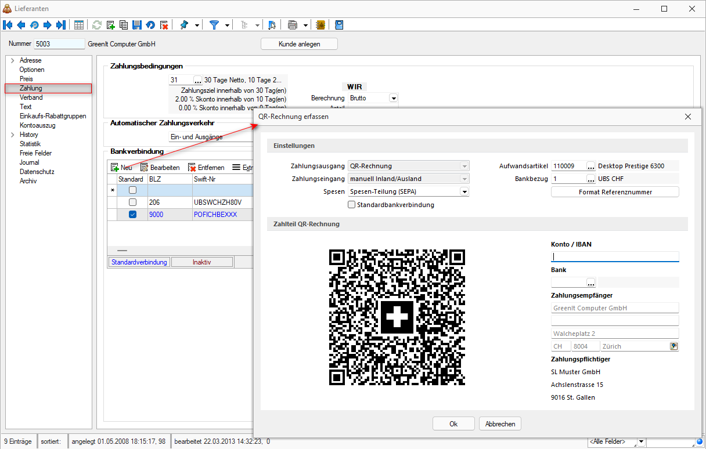Create a new record with the green plus icon
This screenshot has width=706, height=449.
(x=110, y=24)
